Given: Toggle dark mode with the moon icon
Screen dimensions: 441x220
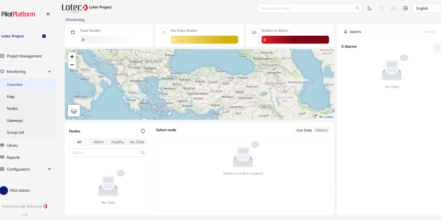Looking at the screenshot, I should [x=370, y=8].
